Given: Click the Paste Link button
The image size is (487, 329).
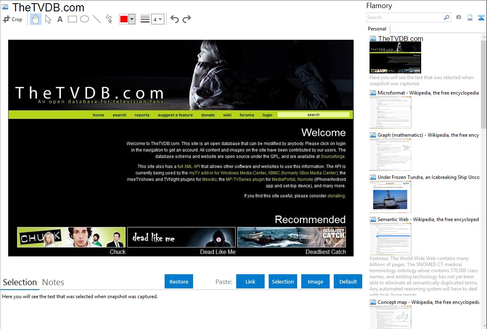Looking at the screenshot, I should tap(250, 282).
